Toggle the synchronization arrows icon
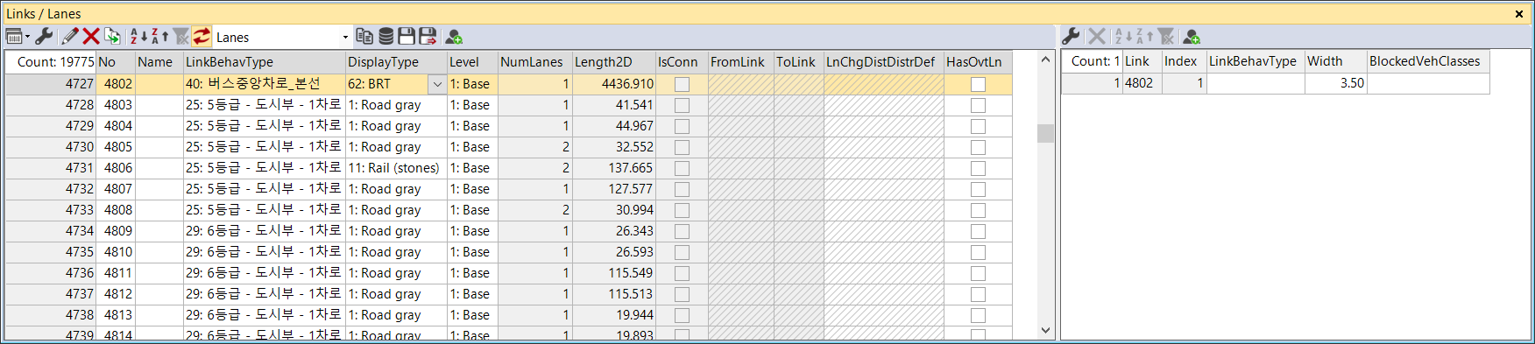The image size is (1535, 344). point(202,37)
